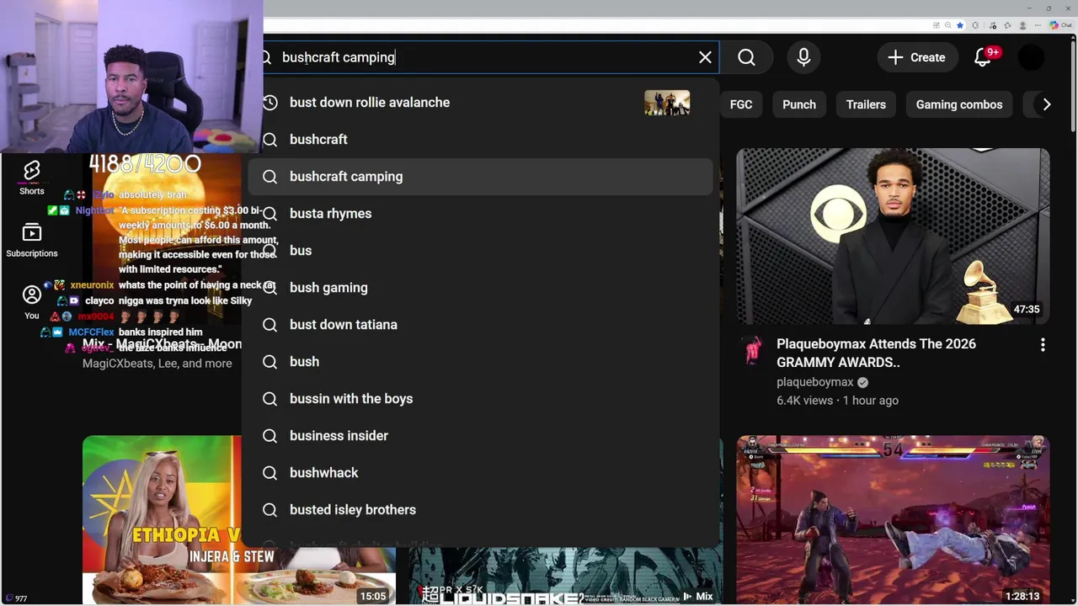Screen dimensions: 1078x606
Task: Clear the search box with the X icon
Action: (705, 57)
